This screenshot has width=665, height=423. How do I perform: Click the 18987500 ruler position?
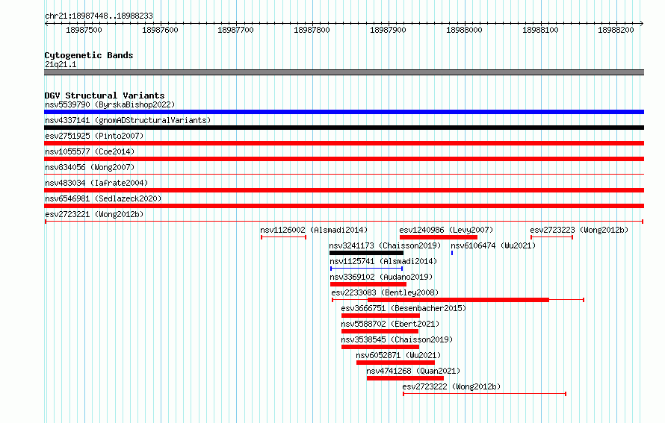click(x=84, y=30)
